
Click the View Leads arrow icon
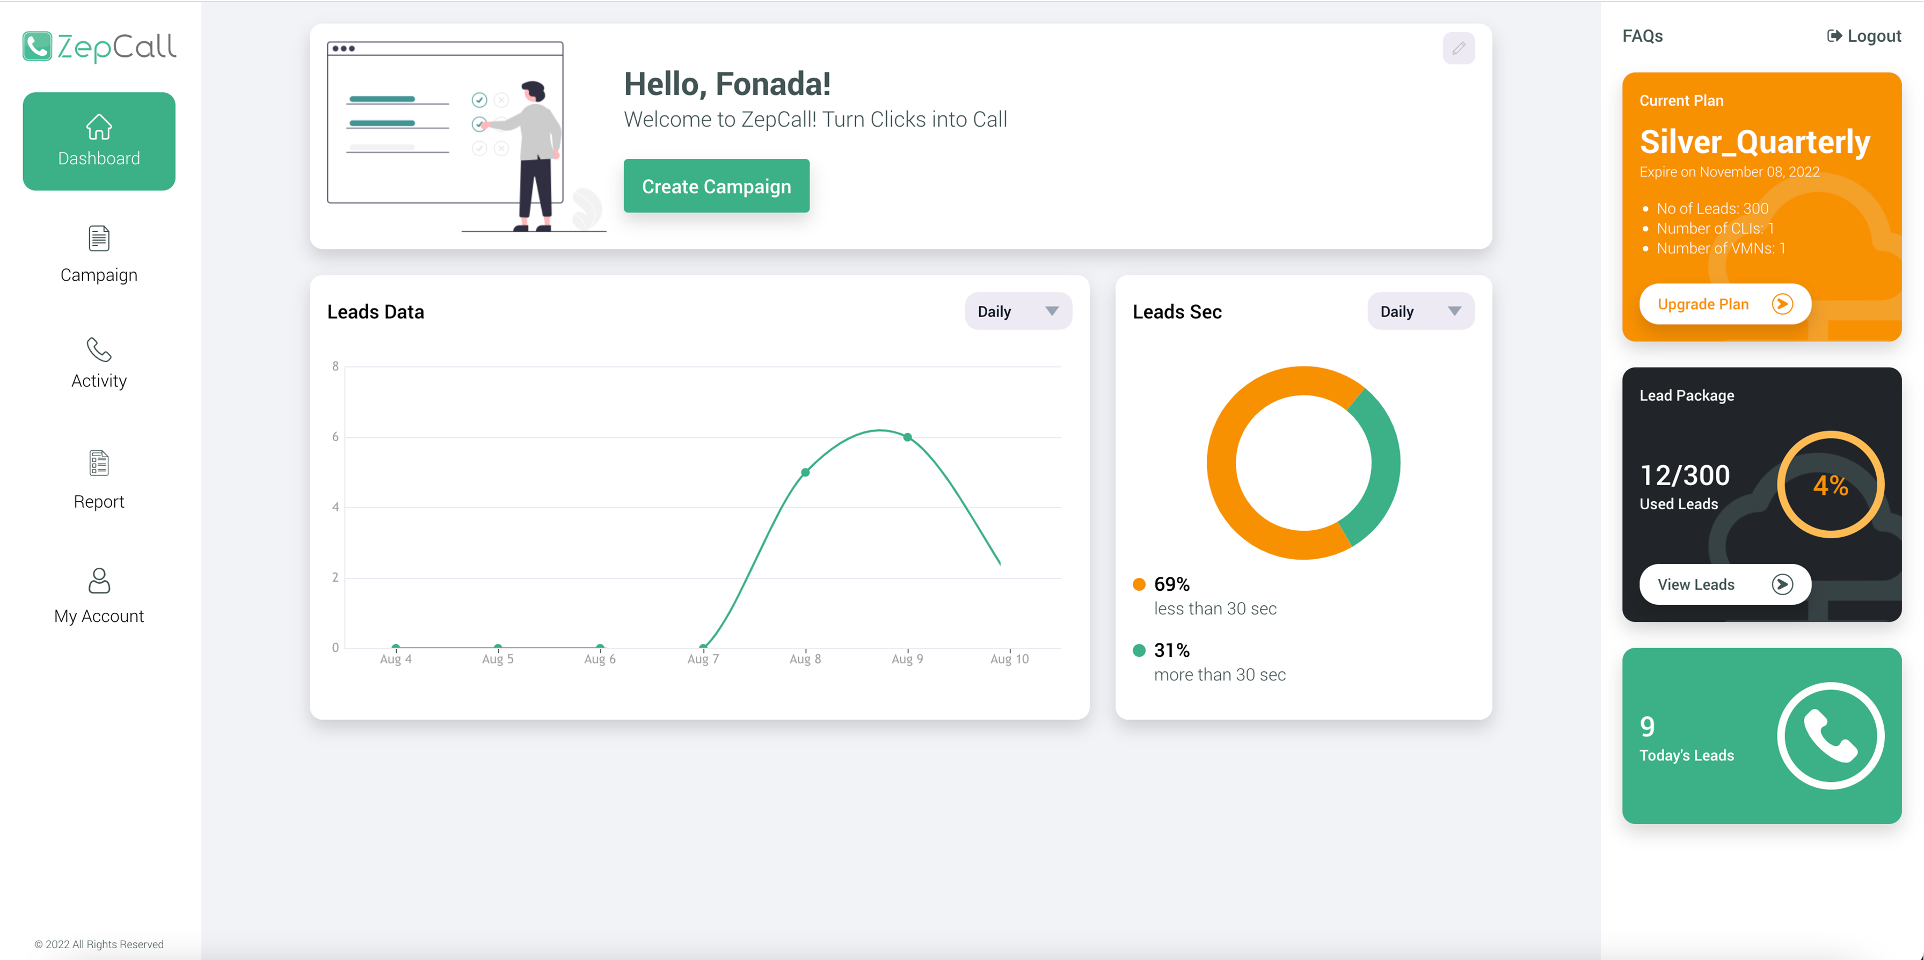click(1782, 584)
